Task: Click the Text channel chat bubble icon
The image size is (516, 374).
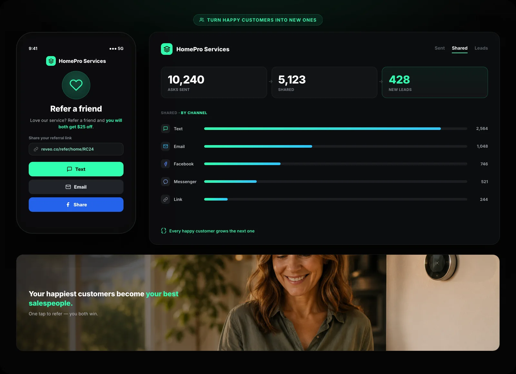Action: point(165,129)
